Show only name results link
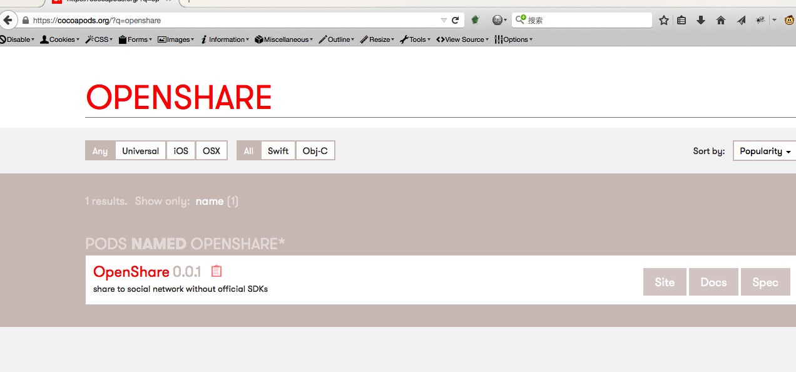Image resolution: width=796 pixels, height=372 pixels. coord(210,201)
